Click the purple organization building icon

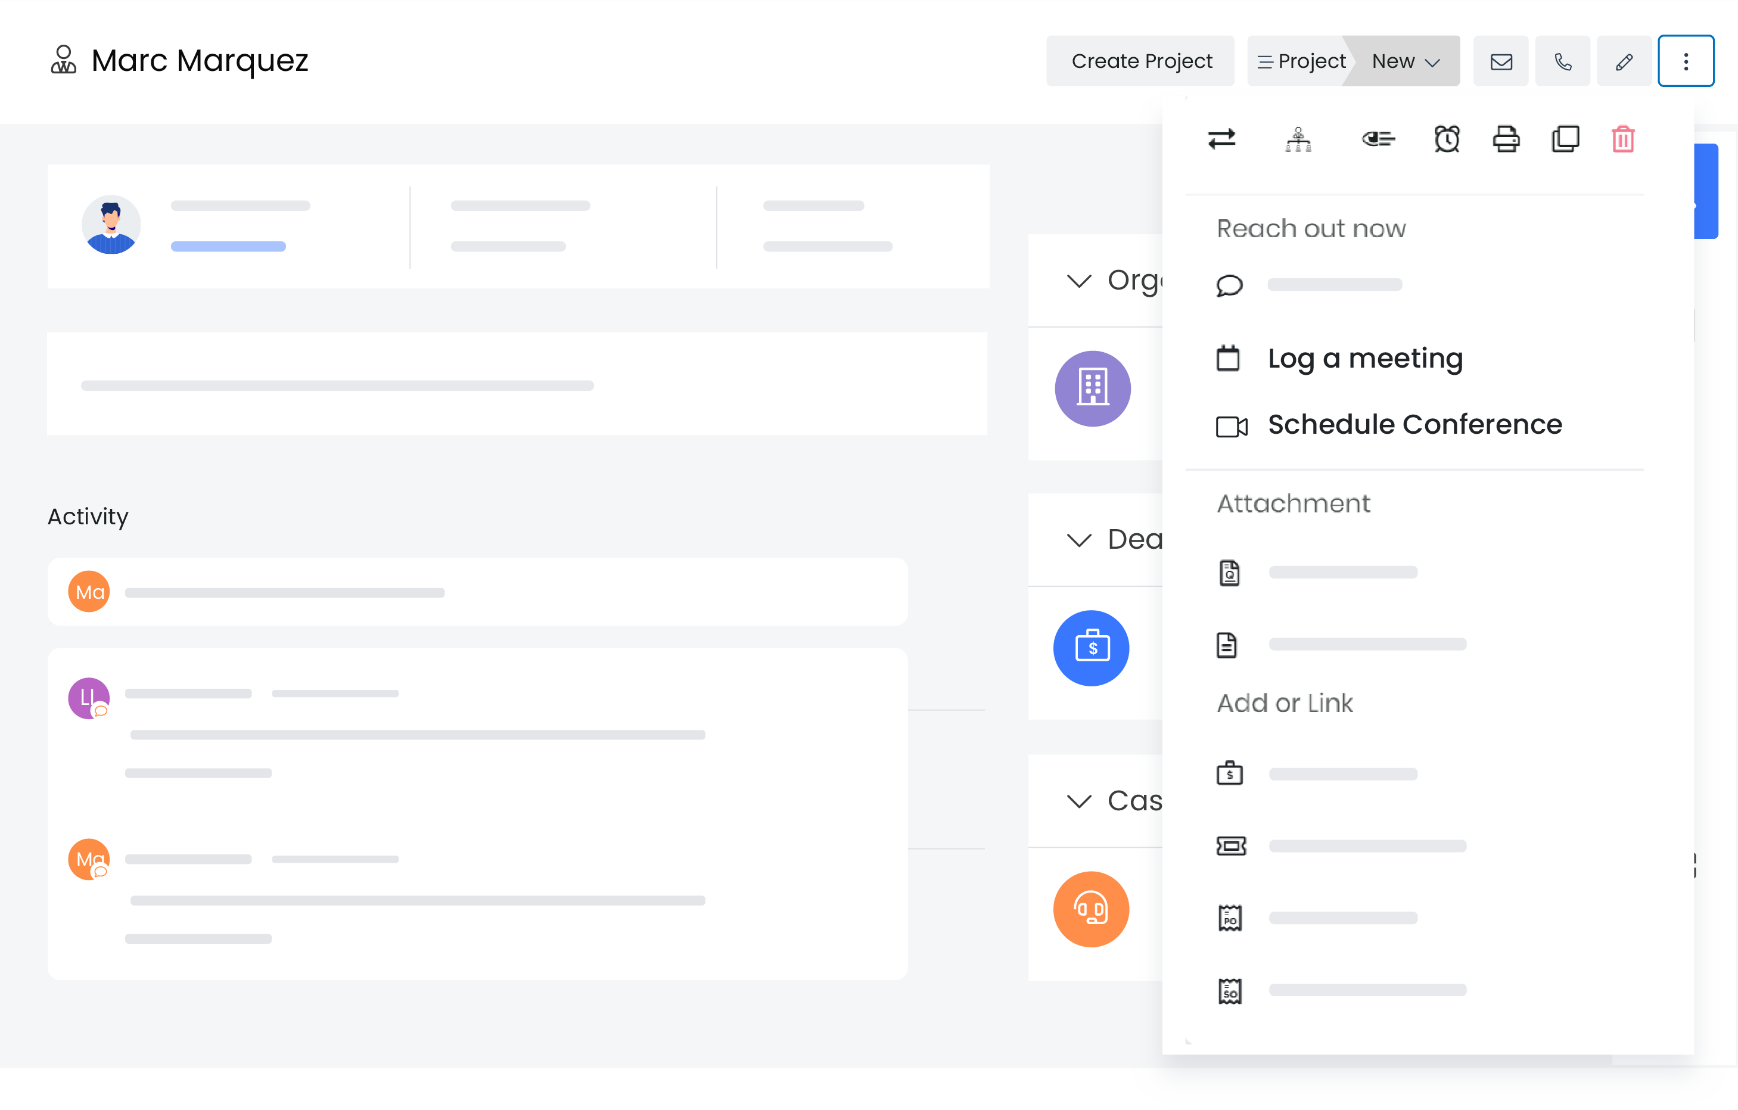tap(1092, 388)
